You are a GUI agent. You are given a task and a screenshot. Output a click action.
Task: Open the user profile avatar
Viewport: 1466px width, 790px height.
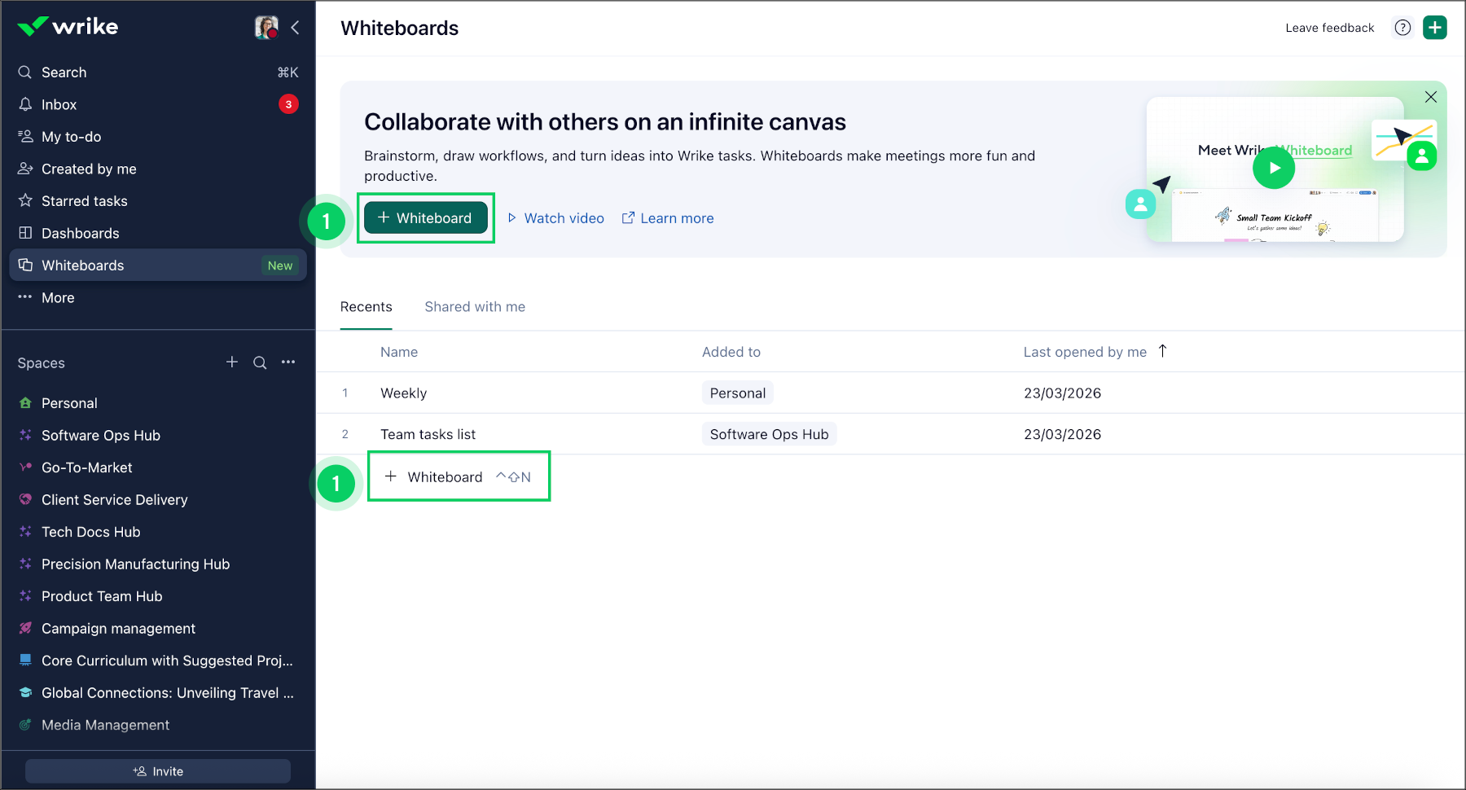[x=266, y=28]
